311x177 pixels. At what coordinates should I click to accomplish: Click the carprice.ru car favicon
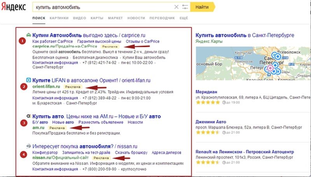(x=29, y=35)
